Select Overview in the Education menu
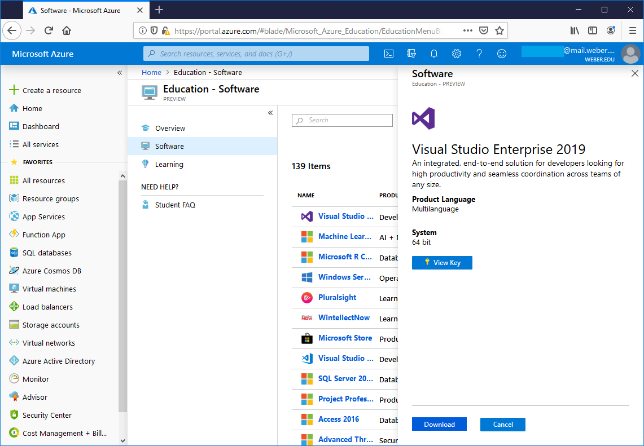Viewport: 644px width, 446px height. pos(170,128)
